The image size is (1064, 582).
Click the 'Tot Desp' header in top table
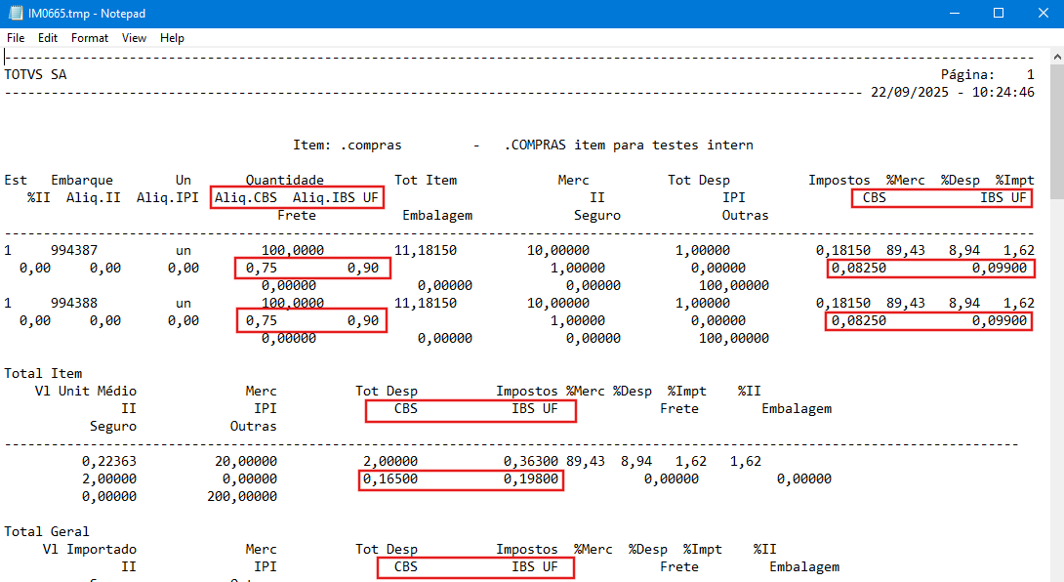click(698, 180)
